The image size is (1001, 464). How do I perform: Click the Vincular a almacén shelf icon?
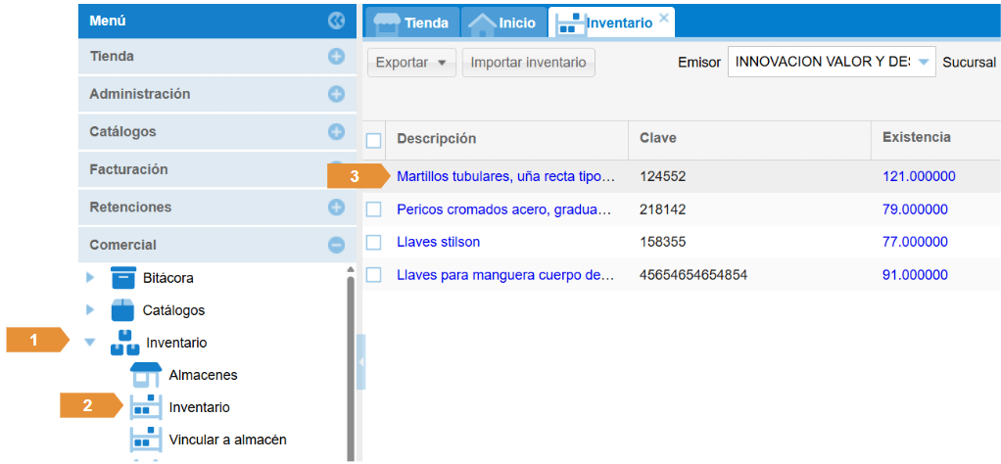[x=146, y=440]
